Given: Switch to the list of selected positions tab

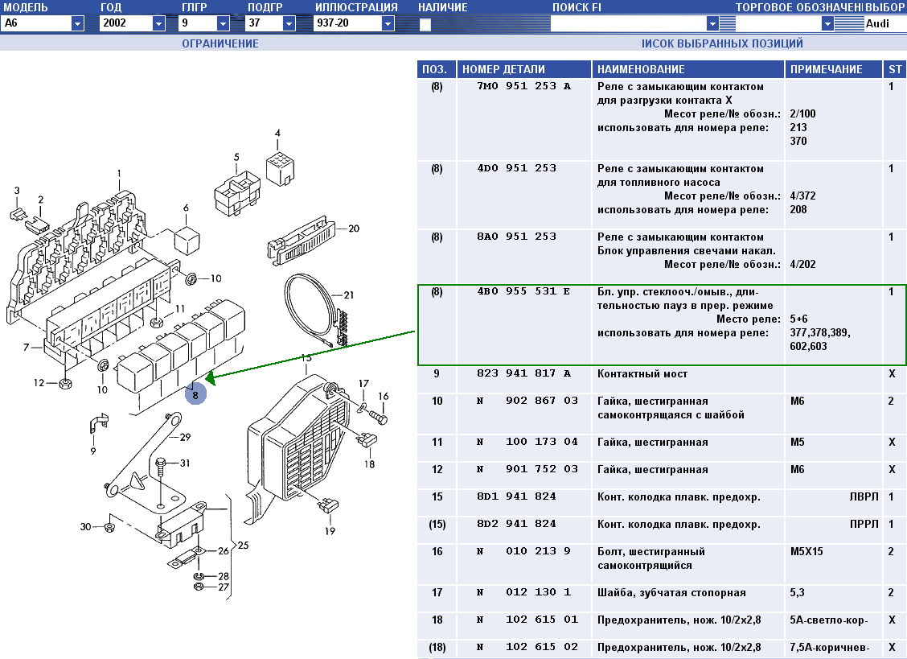Looking at the screenshot, I should point(722,43).
